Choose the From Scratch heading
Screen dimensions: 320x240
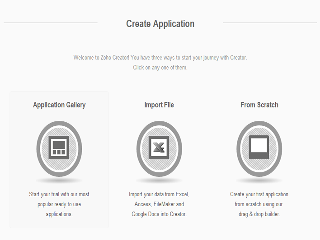tap(259, 105)
